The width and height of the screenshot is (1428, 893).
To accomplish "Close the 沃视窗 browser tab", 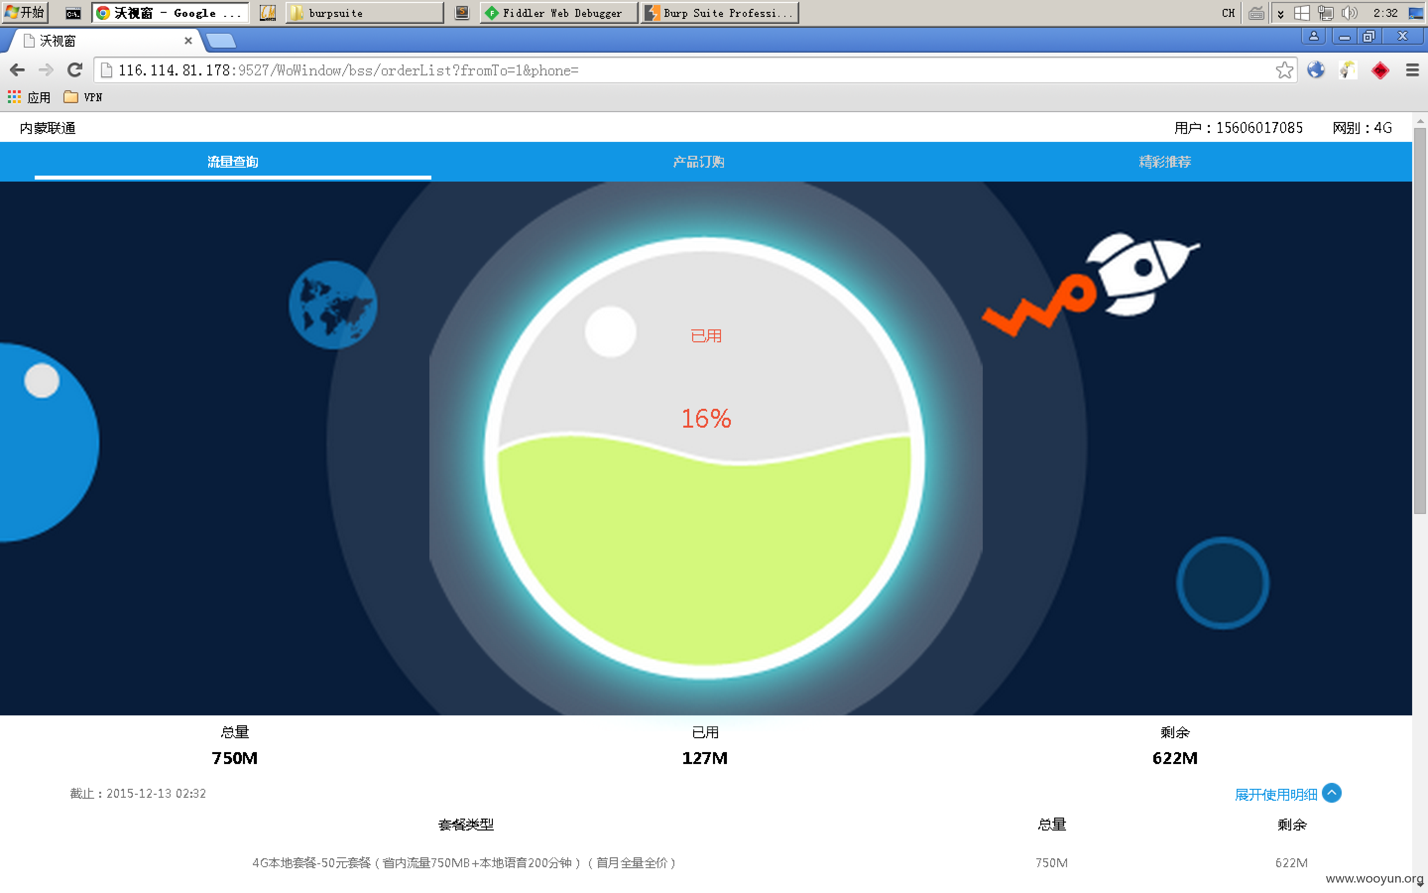I will (188, 41).
